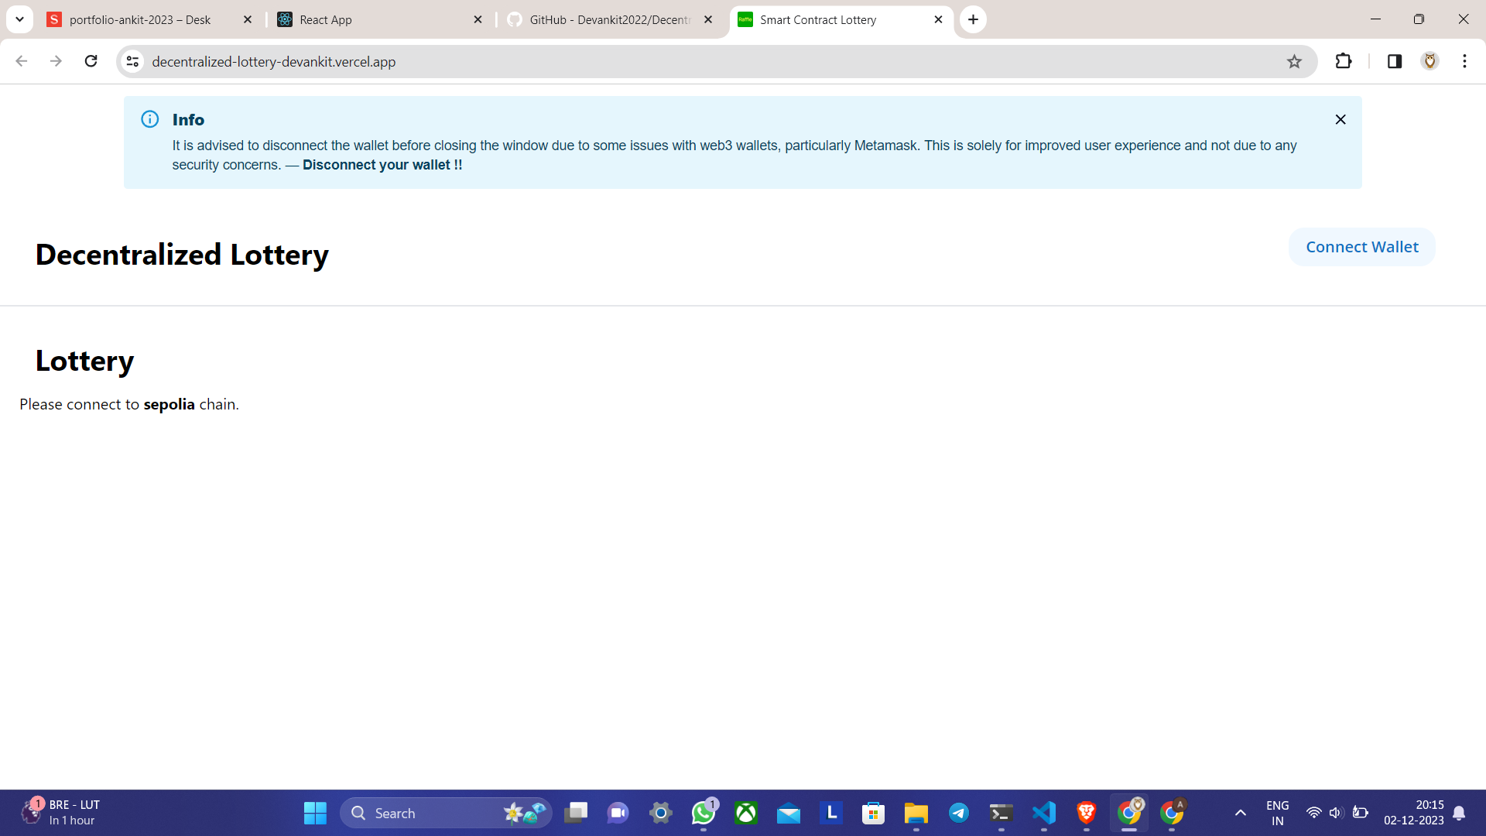The image size is (1486, 836).
Task: Click the Connect Wallet button
Action: coord(1361,247)
